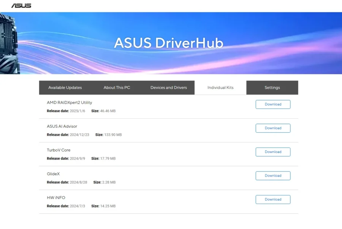The image size is (342, 229).
Task: Click the 2024/8/28 release date
Action: [78, 182]
